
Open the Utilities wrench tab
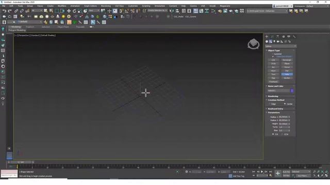(294, 36)
